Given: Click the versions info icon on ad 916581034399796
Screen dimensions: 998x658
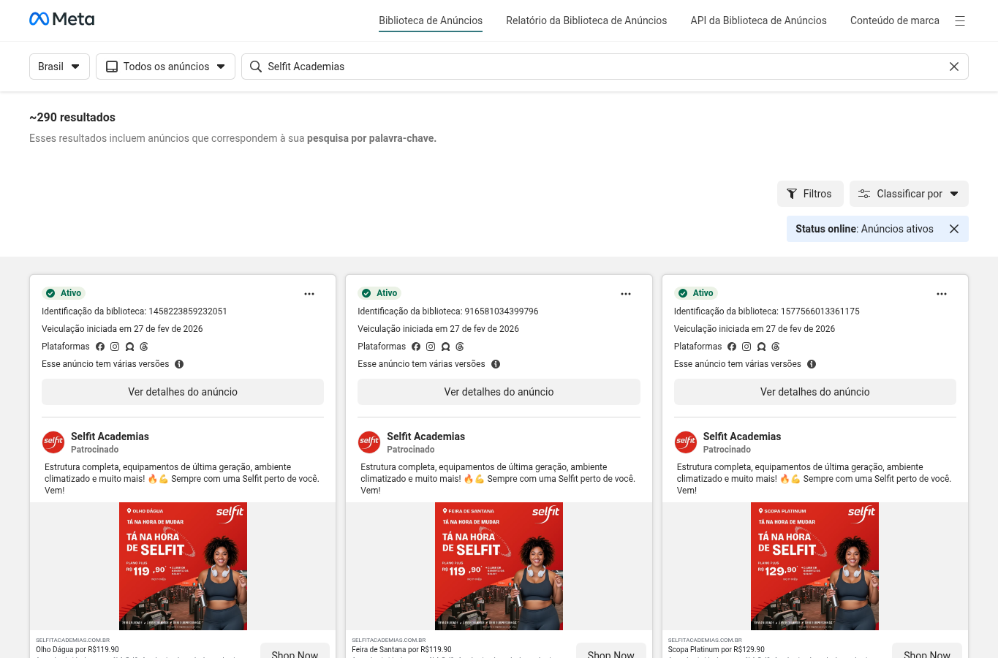Looking at the screenshot, I should point(496,364).
